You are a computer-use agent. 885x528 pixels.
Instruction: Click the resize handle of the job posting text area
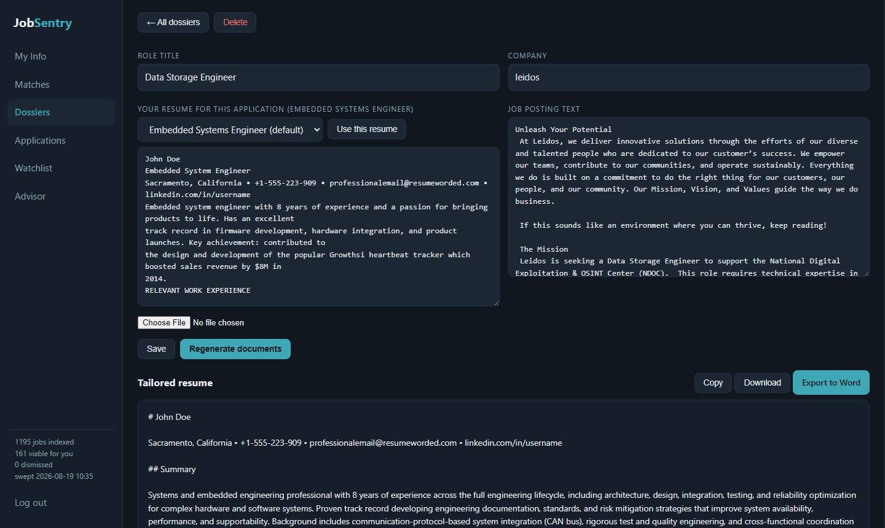[x=865, y=273]
